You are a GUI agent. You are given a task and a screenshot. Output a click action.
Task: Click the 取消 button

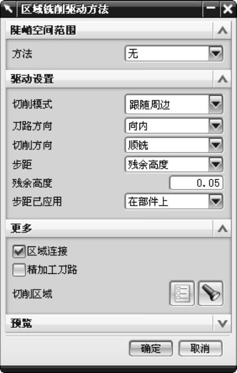[x=201, y=349]
